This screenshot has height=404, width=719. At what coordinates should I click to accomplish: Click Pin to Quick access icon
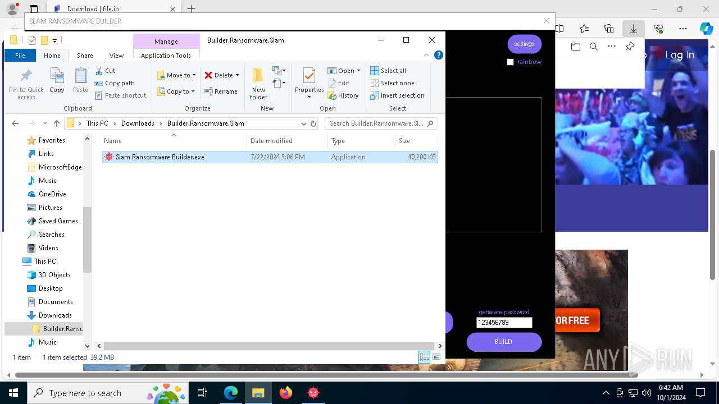(x=26, y=84)
